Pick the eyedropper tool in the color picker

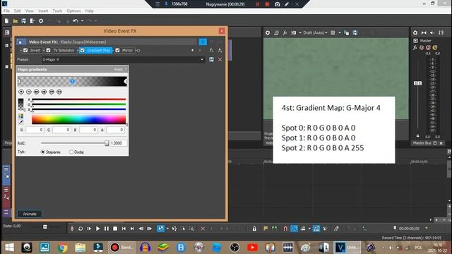[20, 122]
